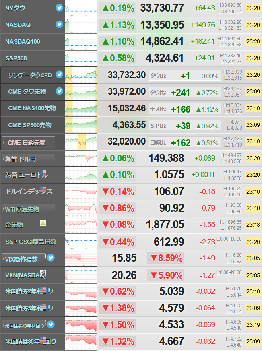This screenshot has width=262, height=351.
Task: Click the small icon on VXN(NASDAQ) row
Action: [x=43, y=273]
